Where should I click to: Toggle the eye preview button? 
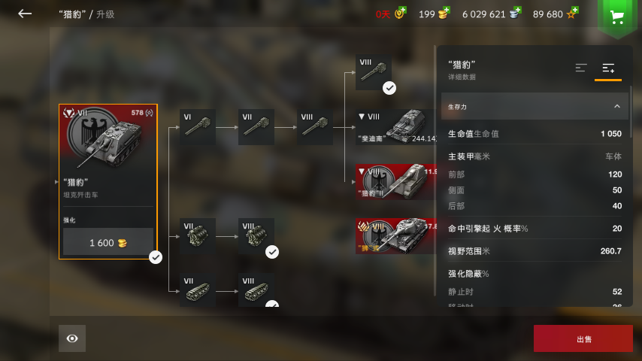(x=72, y=338)
